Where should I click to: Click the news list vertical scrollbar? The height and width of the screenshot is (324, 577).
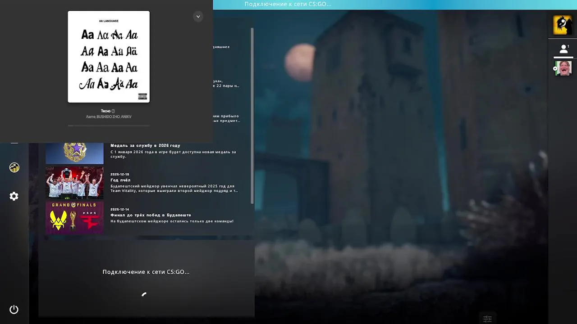[x=252, y=116]
